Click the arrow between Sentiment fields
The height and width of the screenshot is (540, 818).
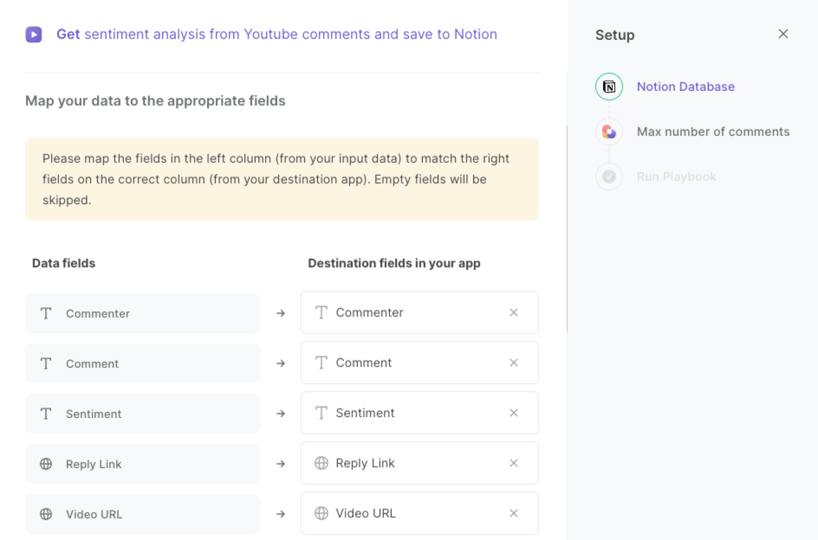[281, 414]
